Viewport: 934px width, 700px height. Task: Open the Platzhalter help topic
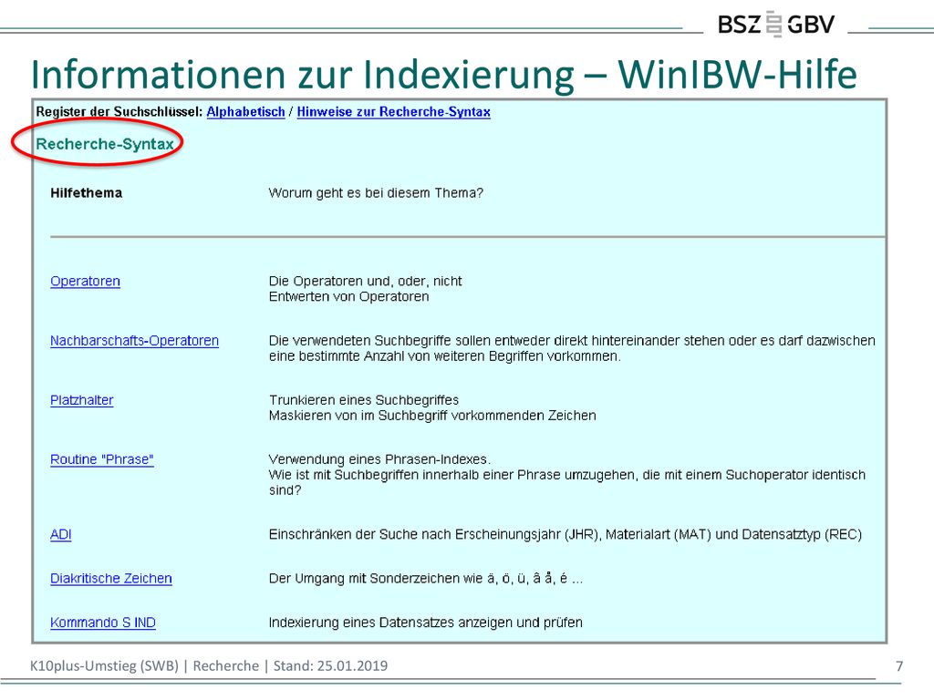pos(81,400)
